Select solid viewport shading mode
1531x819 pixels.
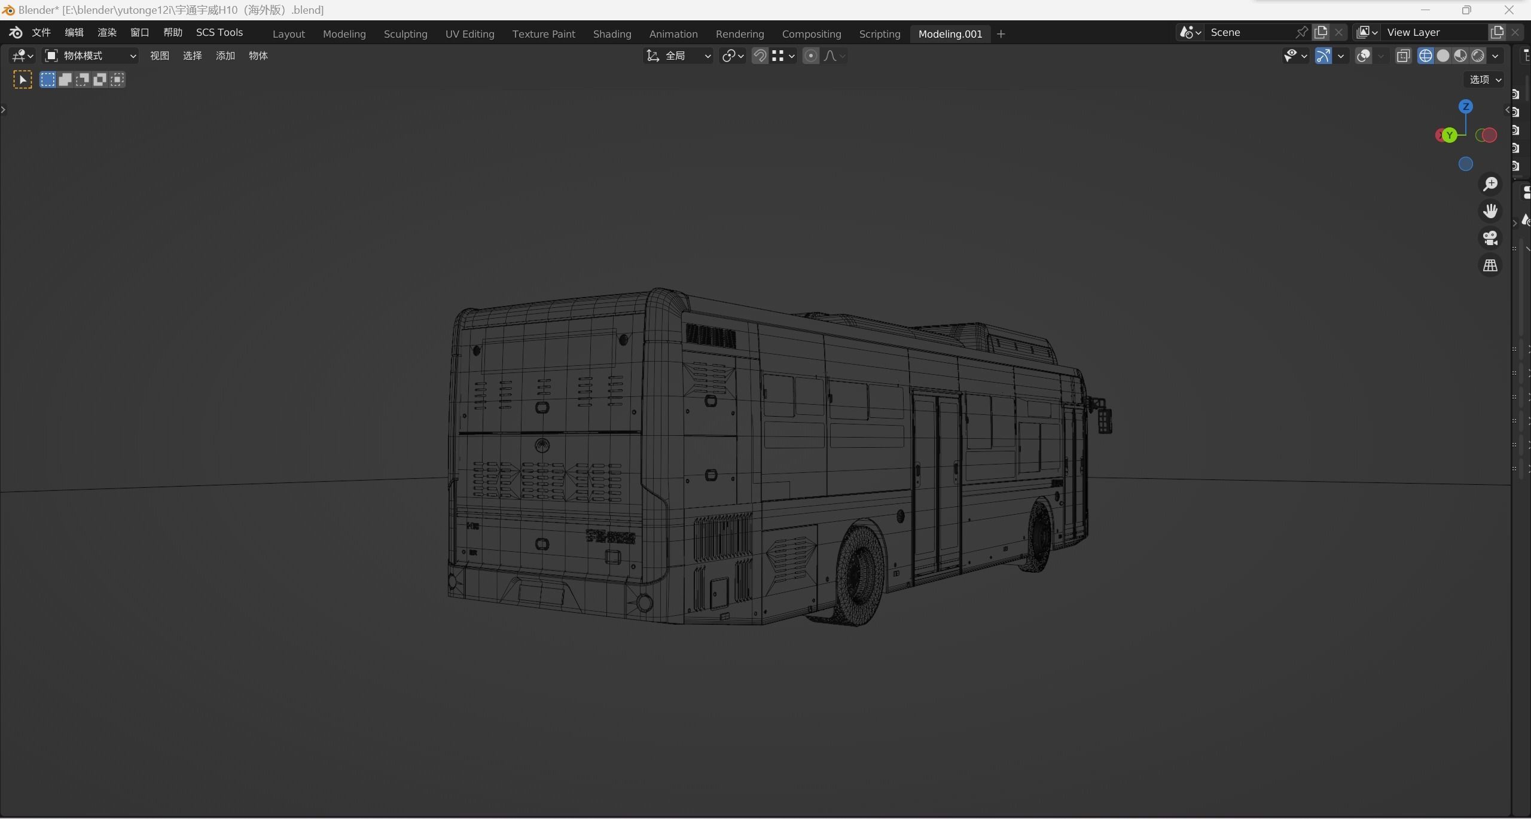tap(1442, 56)
